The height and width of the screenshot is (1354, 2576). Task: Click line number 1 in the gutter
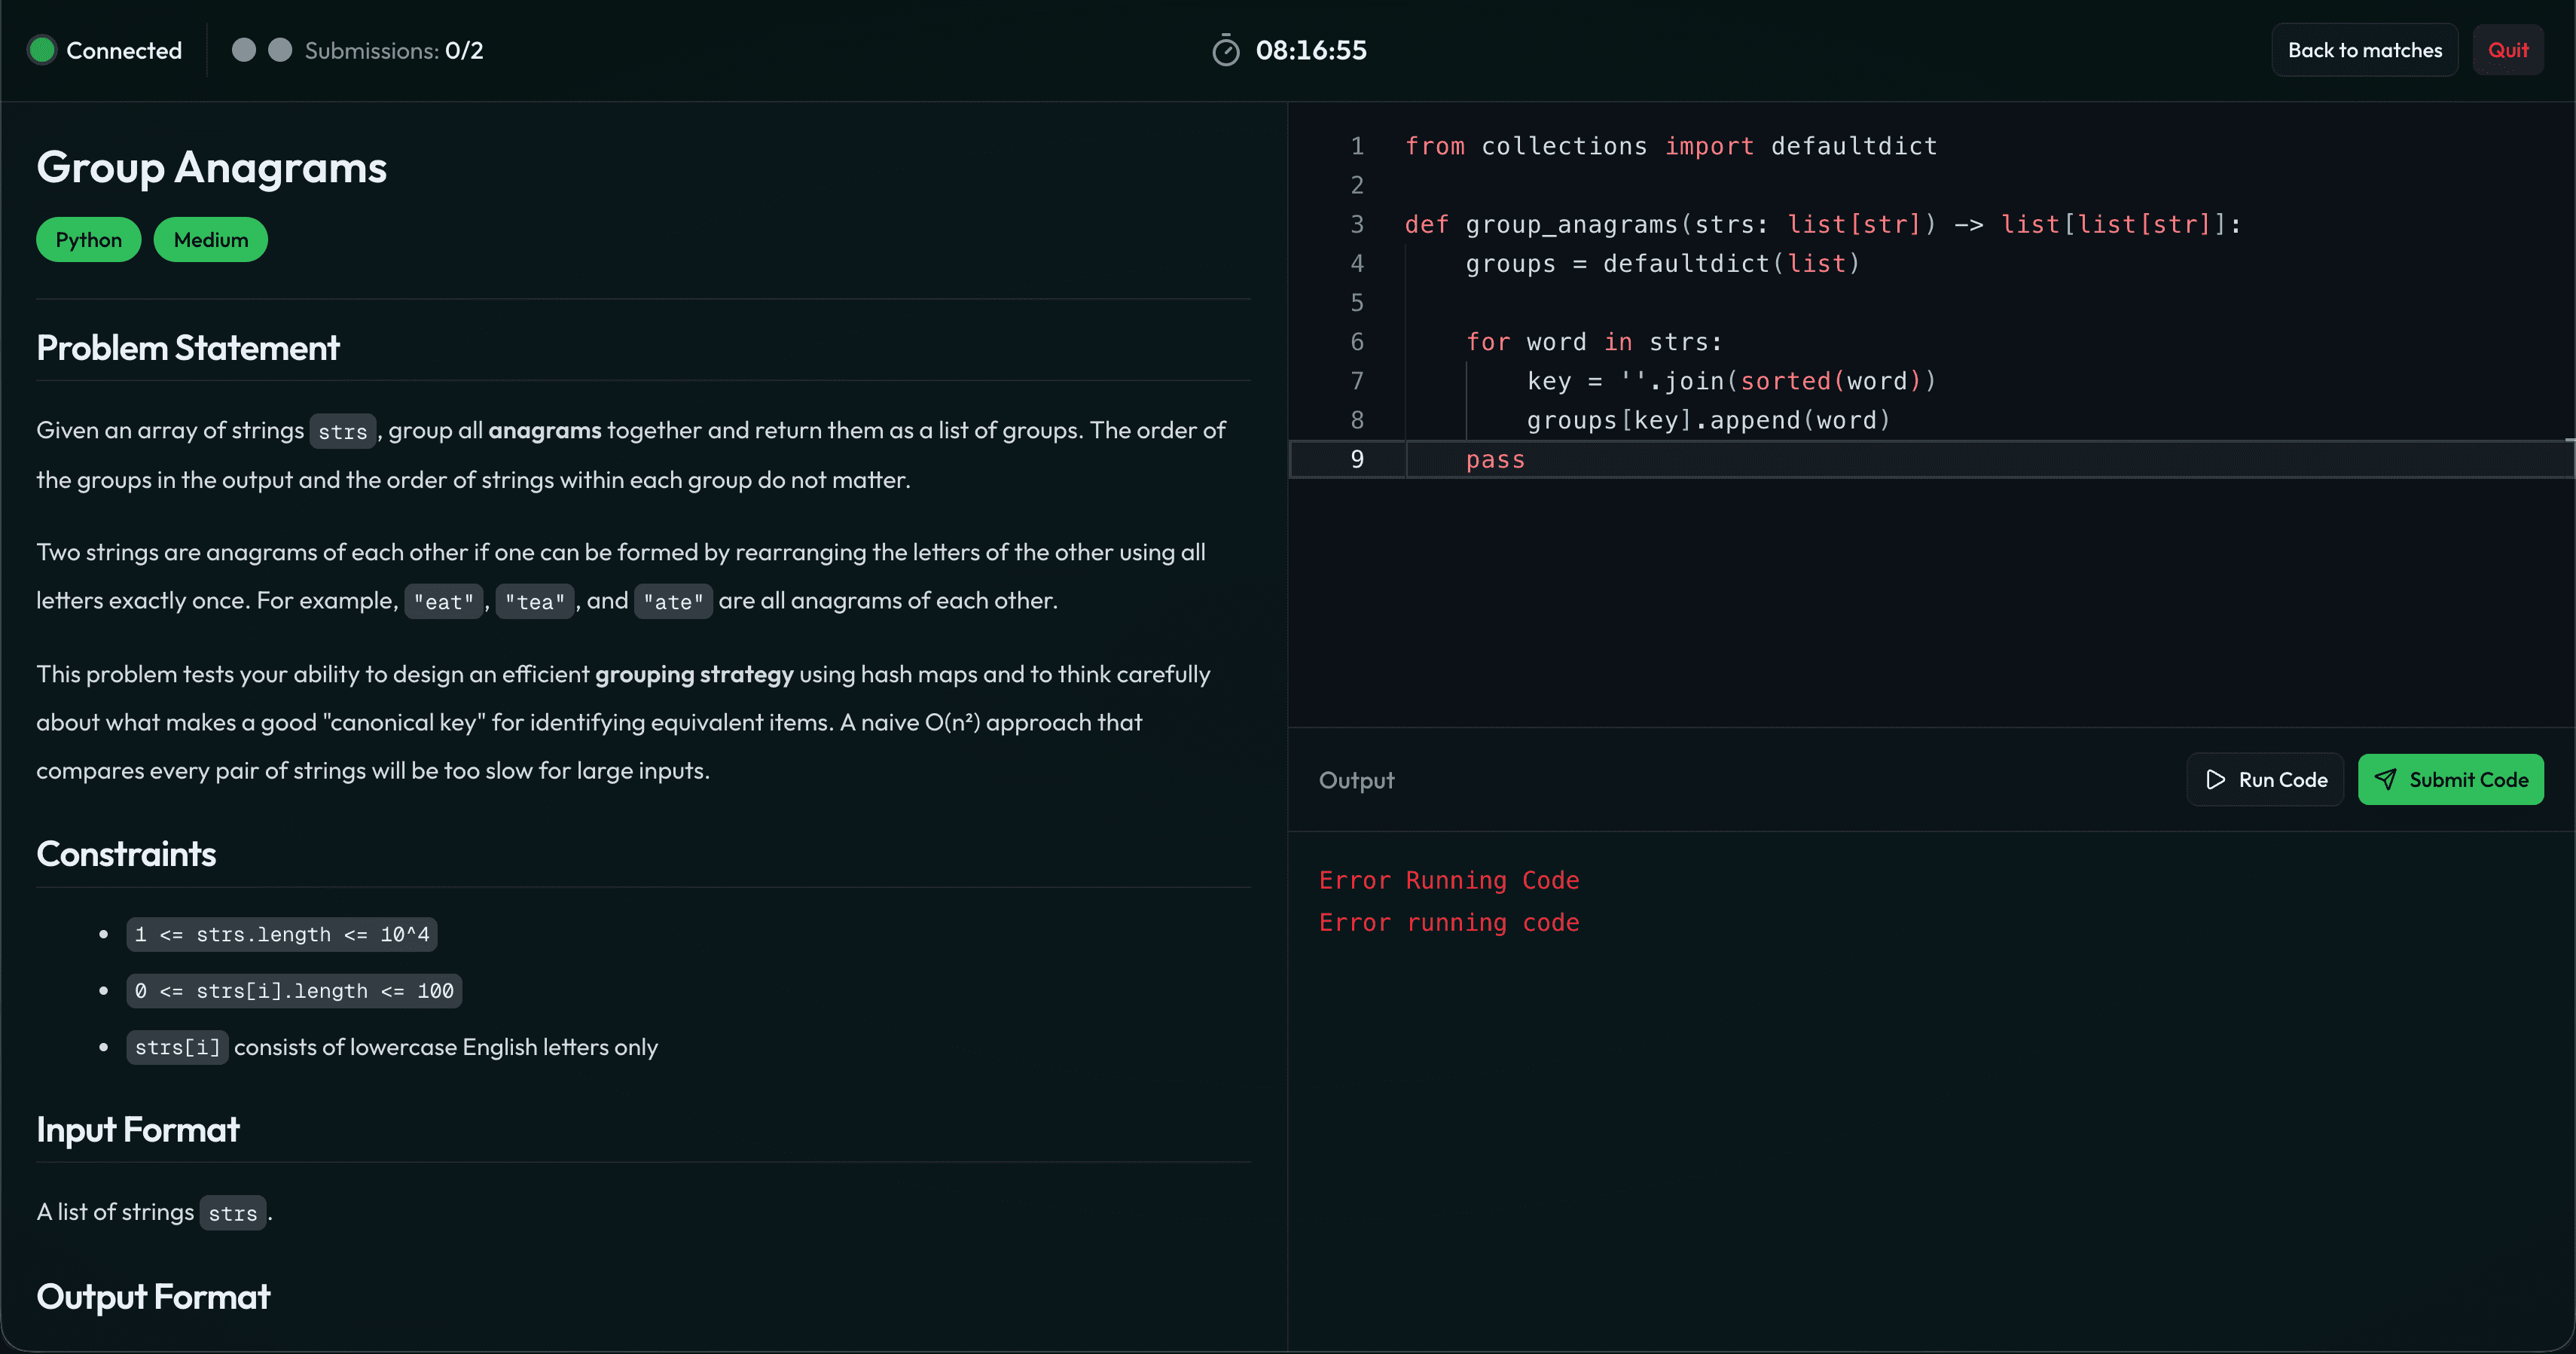pos(1357,146)
